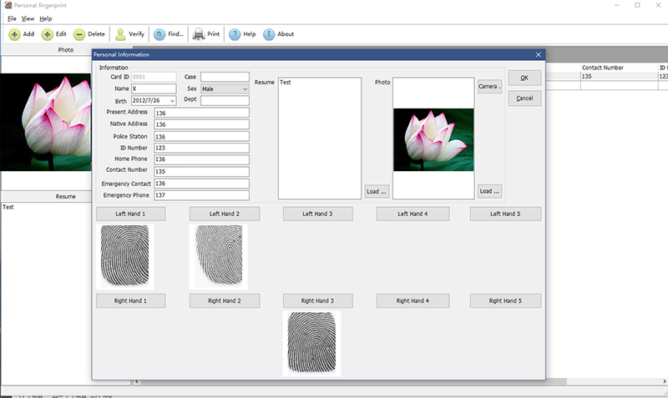
Task: Click the Right Hand 4 button
Action: pyautogui.click(x=412, y=300)
